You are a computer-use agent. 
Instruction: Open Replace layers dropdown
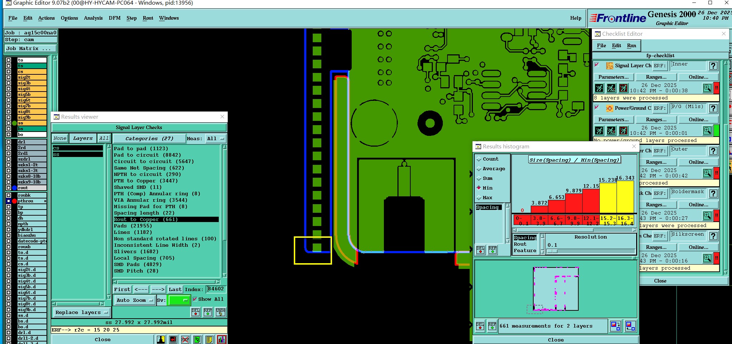81,312
